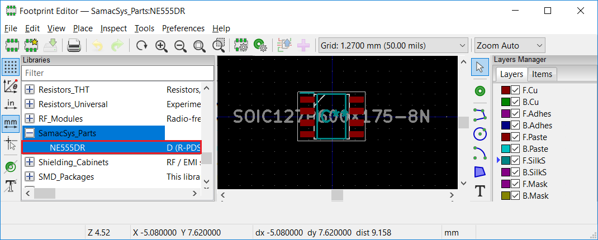Toggle B.SilkS layer visibility checkbox
Viewport: 598px width, 240px height.
(x=515, y=172)
